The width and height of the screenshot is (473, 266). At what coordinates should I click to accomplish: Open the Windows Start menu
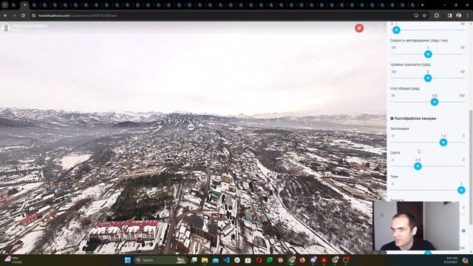(128, 260)
